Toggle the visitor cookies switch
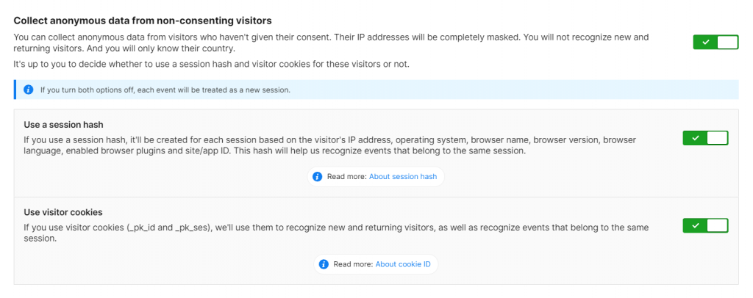753x298 pixels. (x=705, y=225)
